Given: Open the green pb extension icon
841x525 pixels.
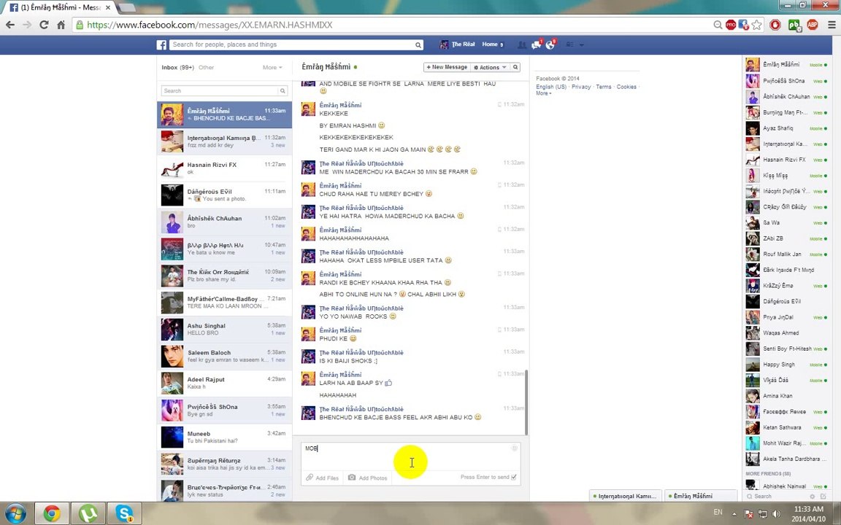Looking at the screenshot, I should tap(794, 25).
